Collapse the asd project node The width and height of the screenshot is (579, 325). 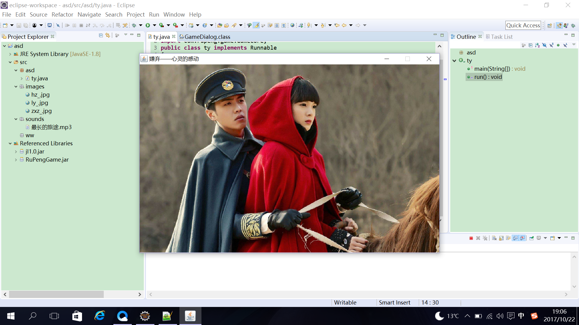pyautogui.click(x=5, y=46)
